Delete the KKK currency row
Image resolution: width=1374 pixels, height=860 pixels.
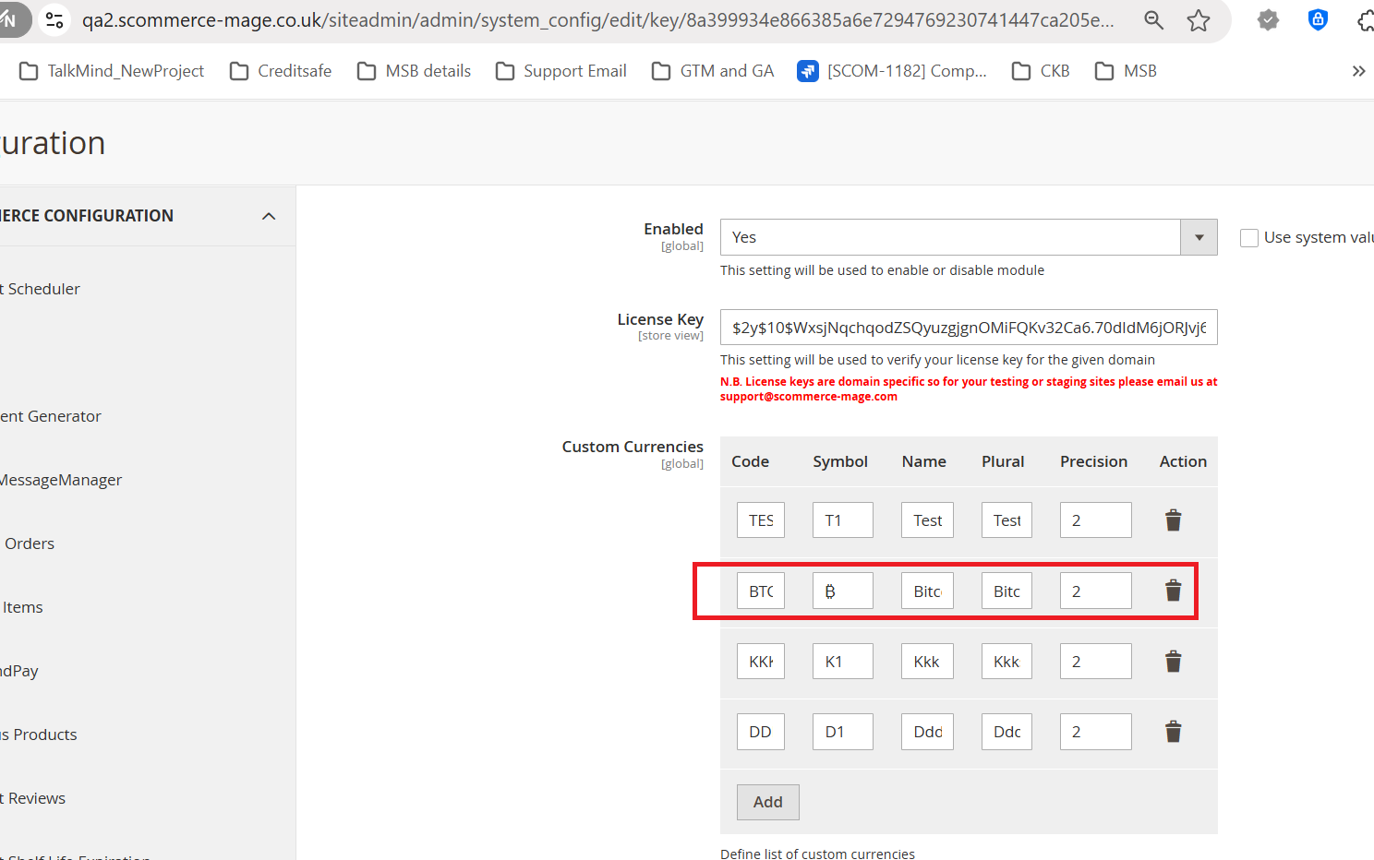[x=1173, y=662]
